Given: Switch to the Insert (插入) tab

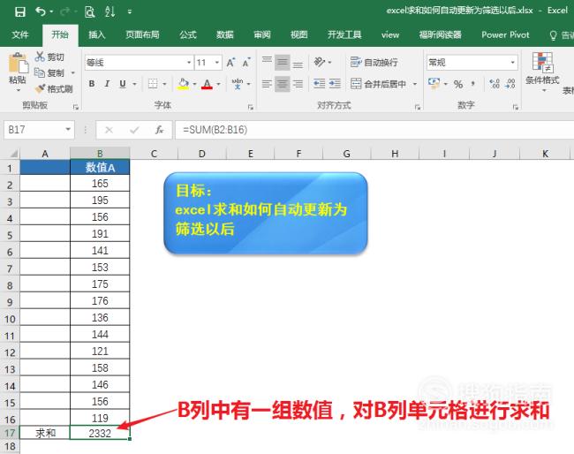Looking at the screenshot, I should (x=96, y=35).
